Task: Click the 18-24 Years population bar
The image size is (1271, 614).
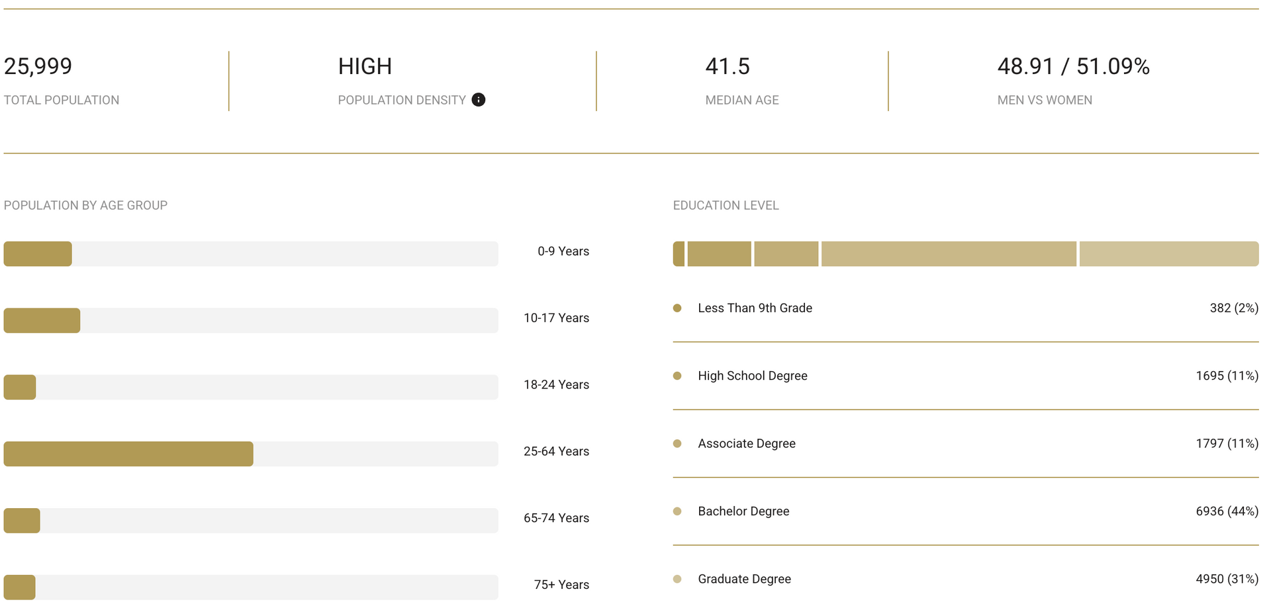Action: click(251, 387)
